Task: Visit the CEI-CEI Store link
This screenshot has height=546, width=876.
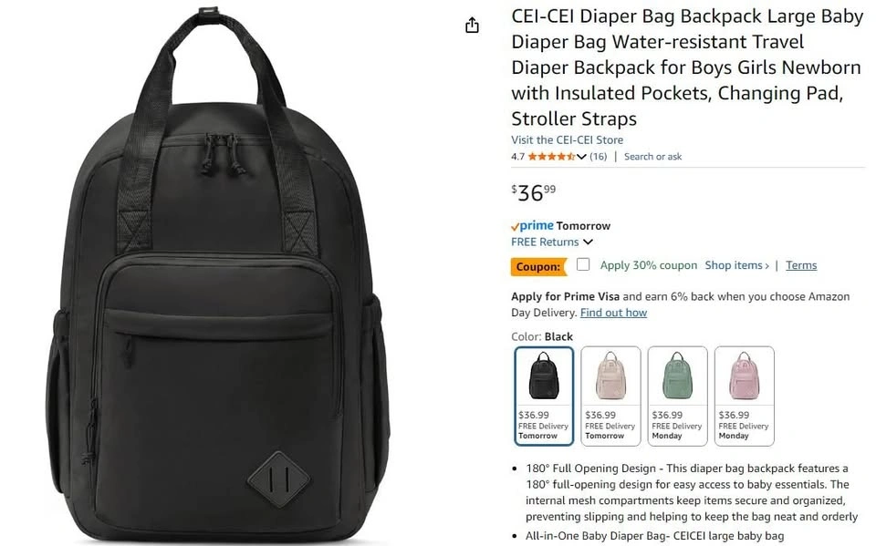Action: (567, 139)
